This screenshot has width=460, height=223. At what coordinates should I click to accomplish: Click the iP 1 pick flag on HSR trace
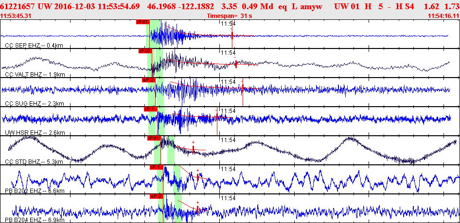(x=151, y=109)
